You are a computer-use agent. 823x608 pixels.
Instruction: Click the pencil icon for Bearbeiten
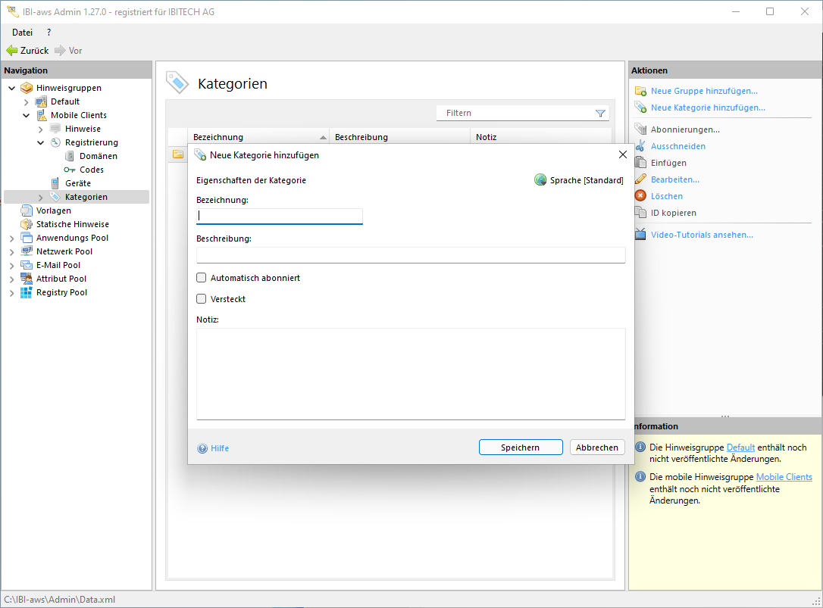[x=640, y=179]
